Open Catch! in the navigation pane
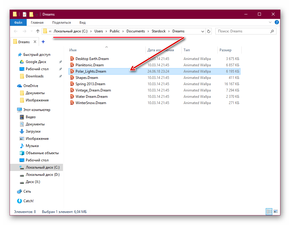This screenshot has width=290, height=225. tap(28, 201)
